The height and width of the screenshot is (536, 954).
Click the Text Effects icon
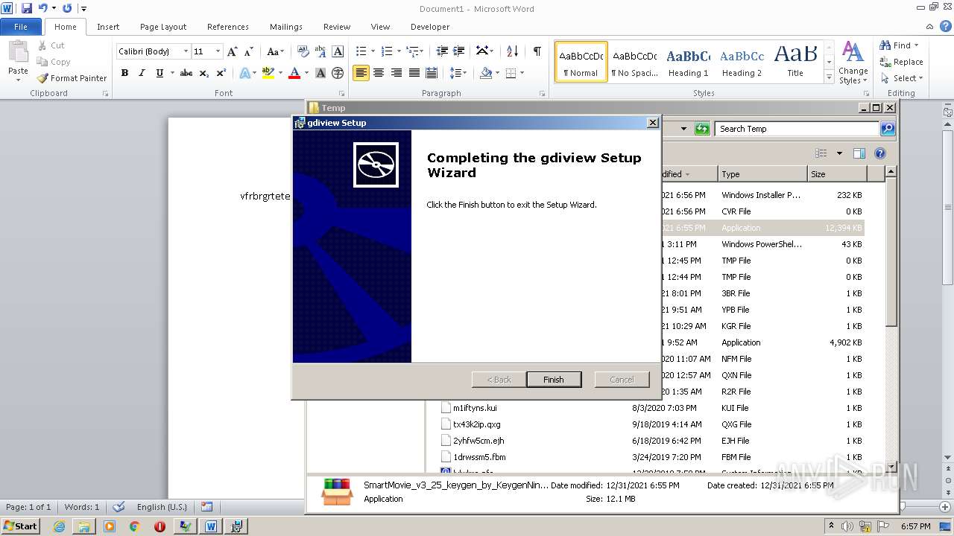tap(244, 73)
